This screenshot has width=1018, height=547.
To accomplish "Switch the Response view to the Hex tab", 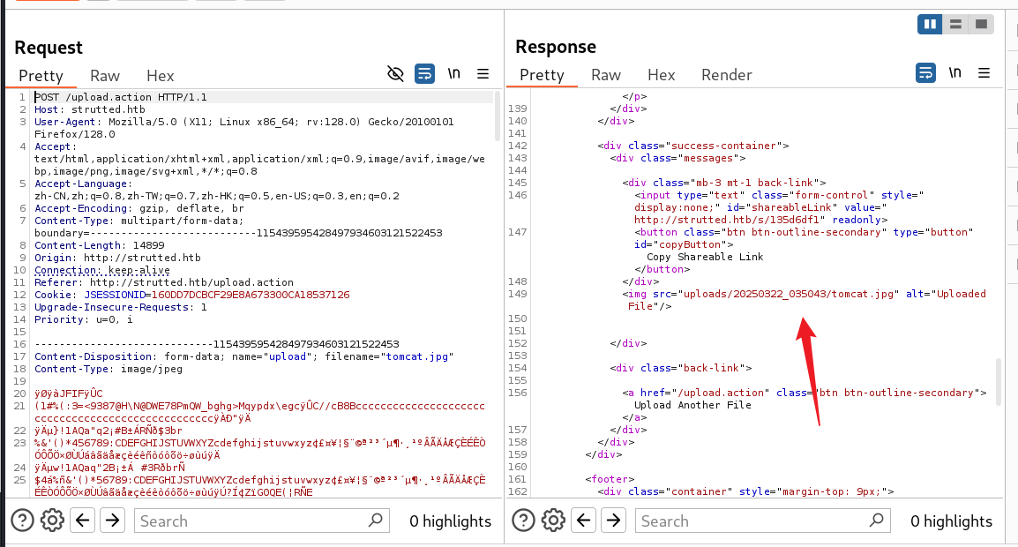I will pyautogui.click(x=661, y=75).
